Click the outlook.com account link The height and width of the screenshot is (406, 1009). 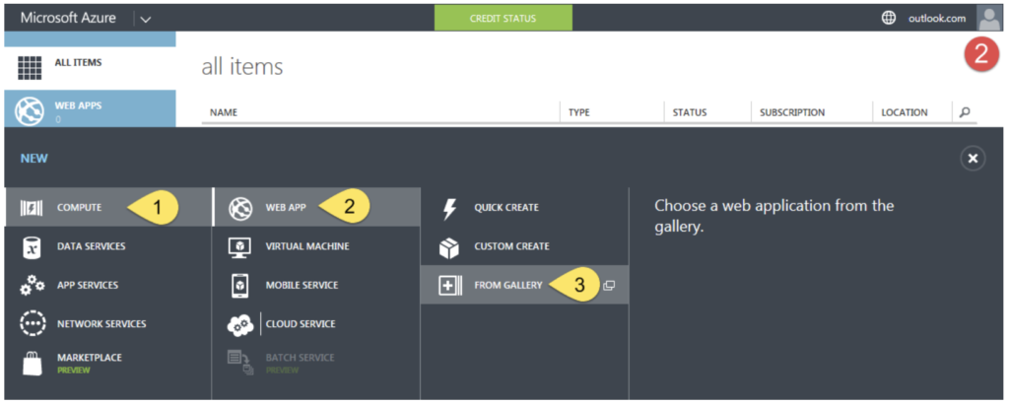coord(937,18)
